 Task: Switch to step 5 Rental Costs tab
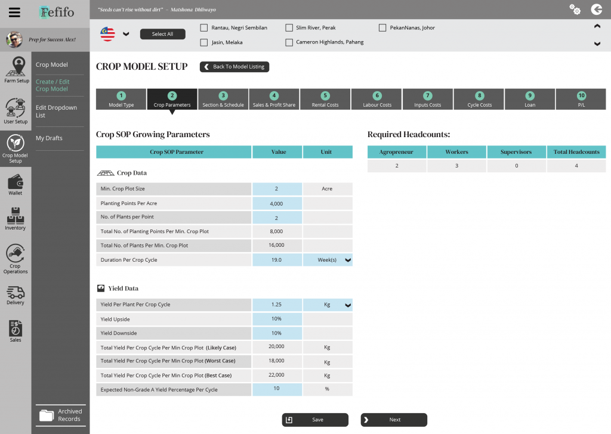click(325, 100)
